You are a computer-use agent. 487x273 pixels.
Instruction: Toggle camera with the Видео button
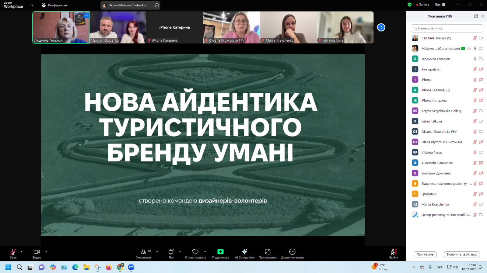click(37, 254)
